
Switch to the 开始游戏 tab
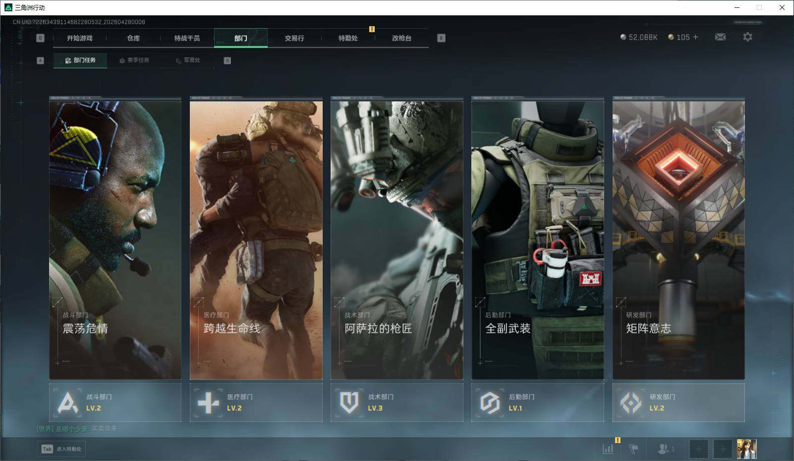pos(80,38)
